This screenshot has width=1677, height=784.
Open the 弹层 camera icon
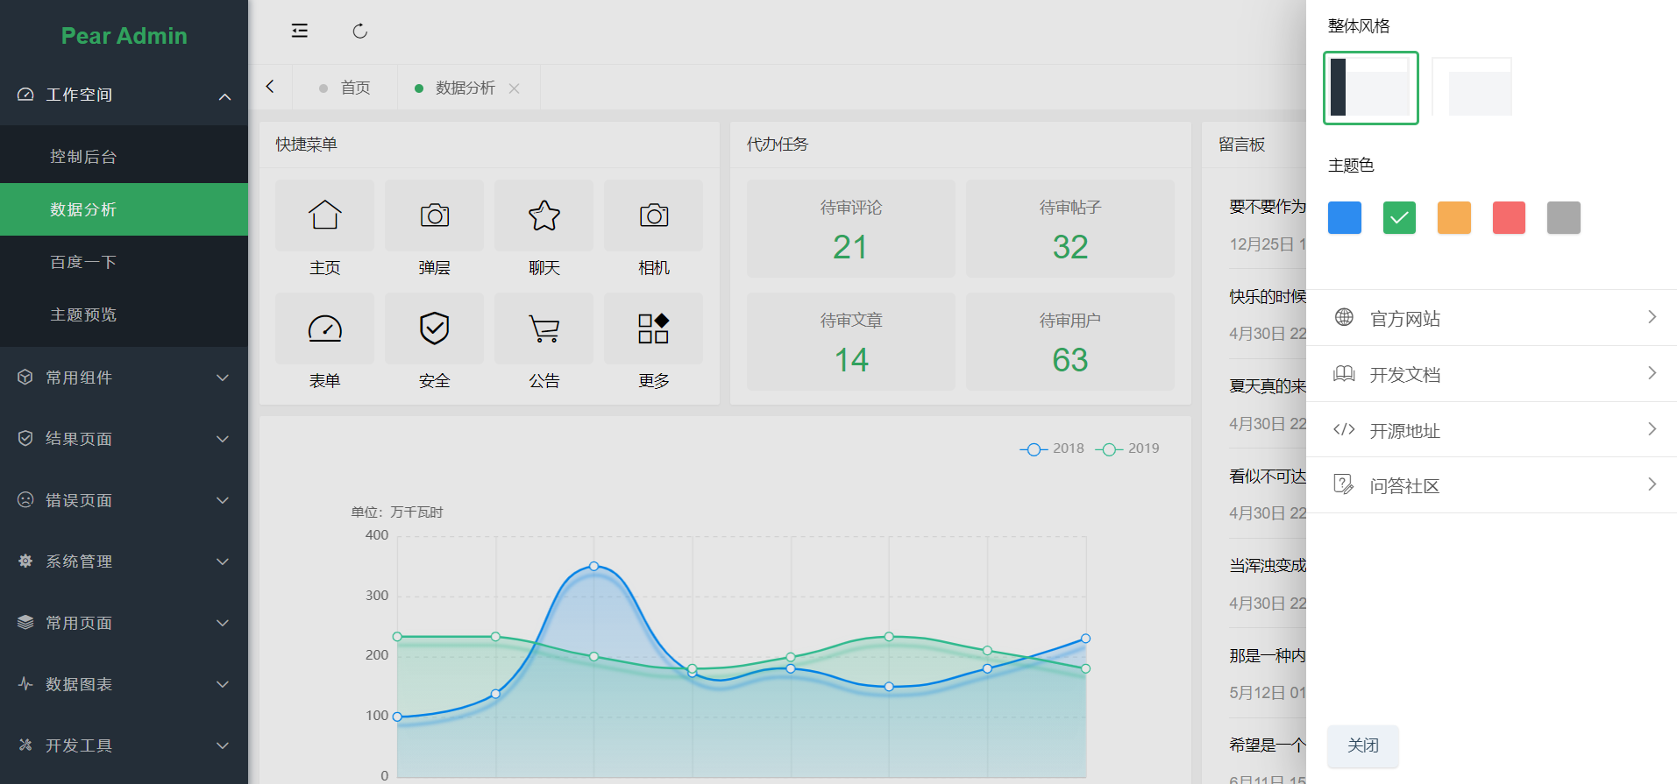tap(434, 215)
